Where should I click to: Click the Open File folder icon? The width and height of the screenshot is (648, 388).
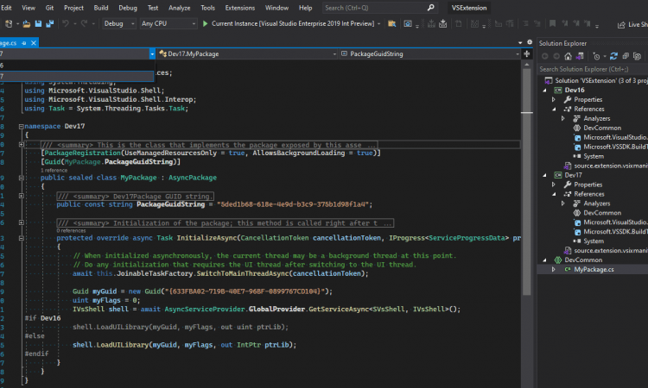pos(27,24)
